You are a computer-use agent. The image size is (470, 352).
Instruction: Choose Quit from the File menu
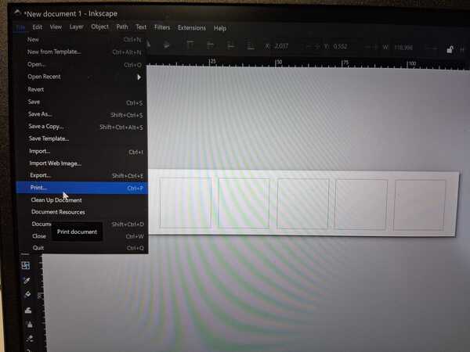click(x=84, y=248)
